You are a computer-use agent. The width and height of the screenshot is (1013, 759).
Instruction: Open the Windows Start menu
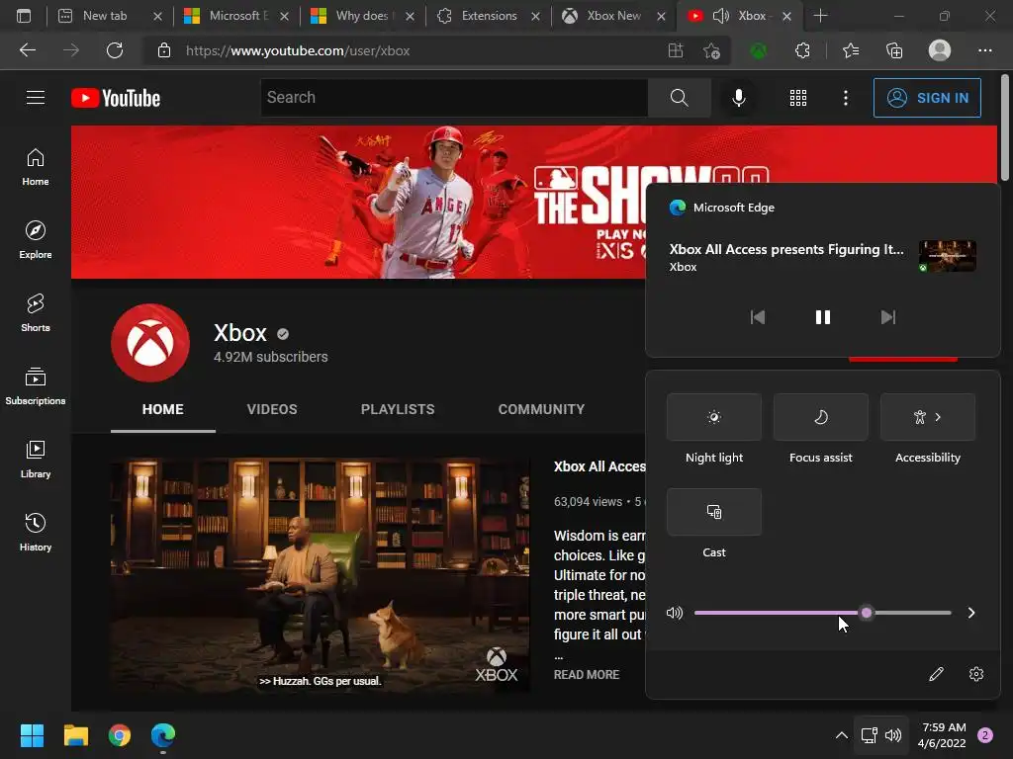[32, 735]
